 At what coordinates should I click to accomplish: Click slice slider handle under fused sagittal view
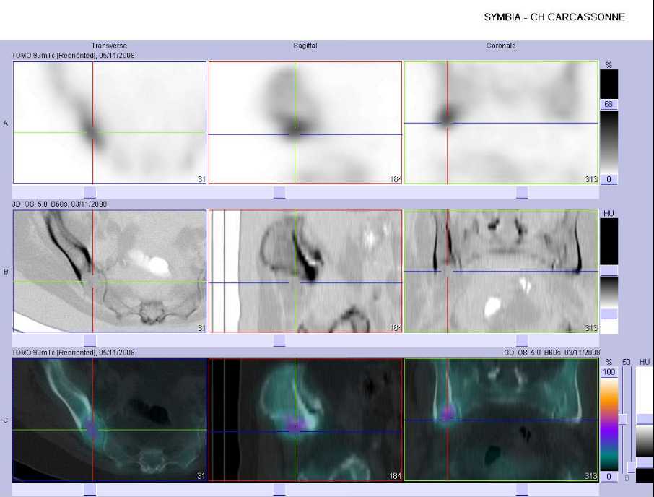279,490
